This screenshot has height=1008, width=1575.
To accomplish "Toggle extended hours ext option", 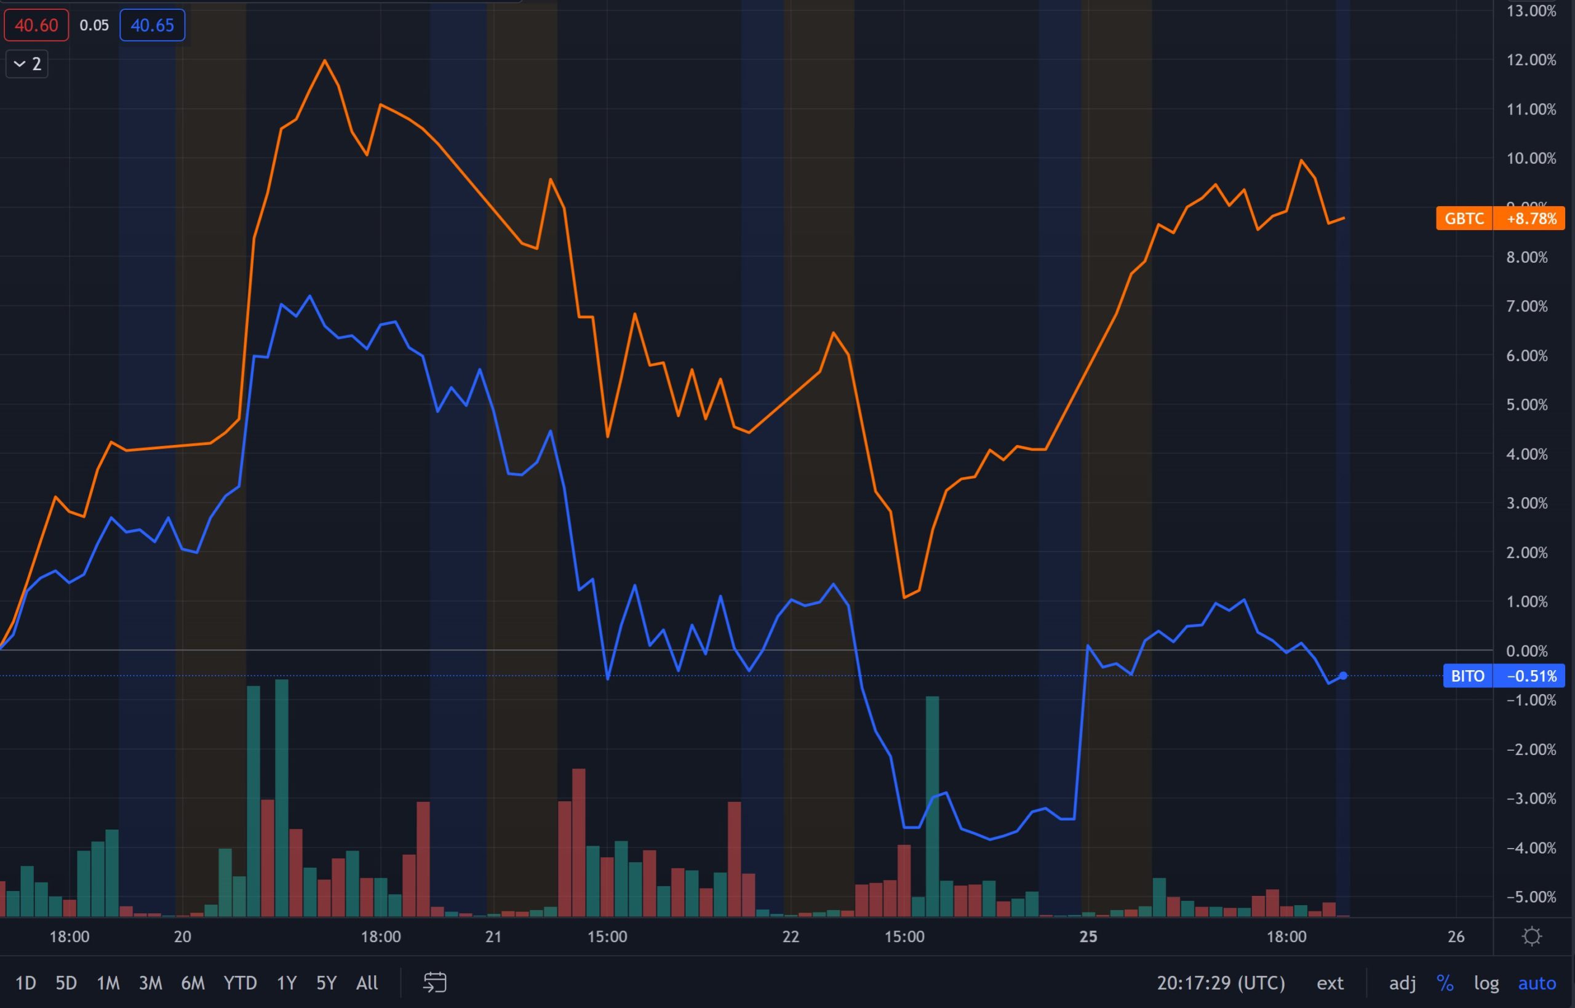I will pos(1330,983).
